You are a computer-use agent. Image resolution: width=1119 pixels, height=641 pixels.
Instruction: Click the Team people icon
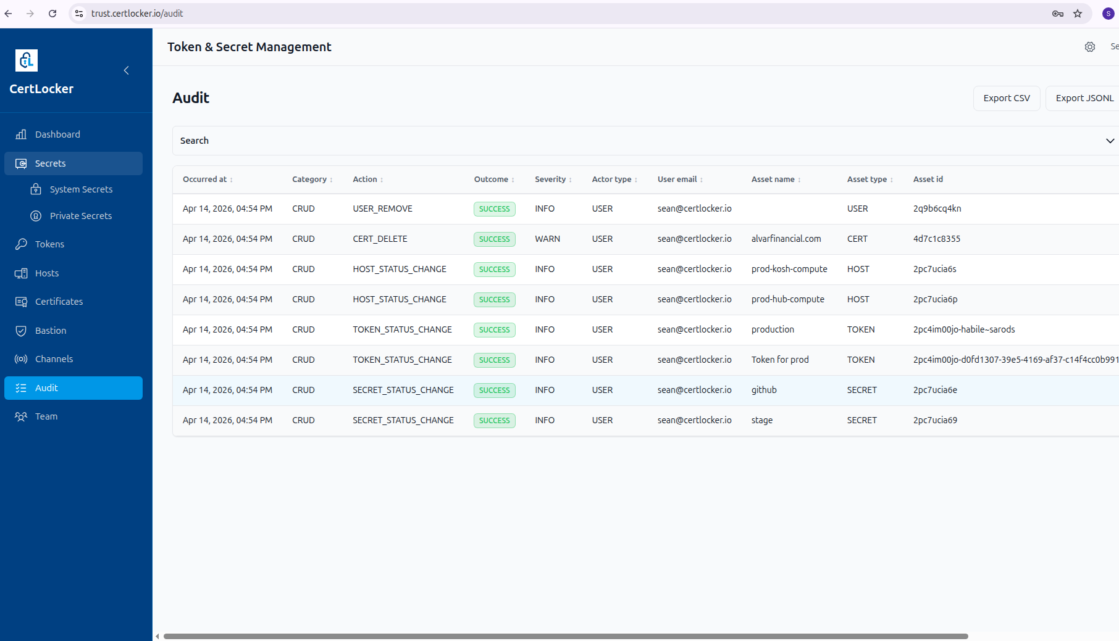click(x=21, y=416)
